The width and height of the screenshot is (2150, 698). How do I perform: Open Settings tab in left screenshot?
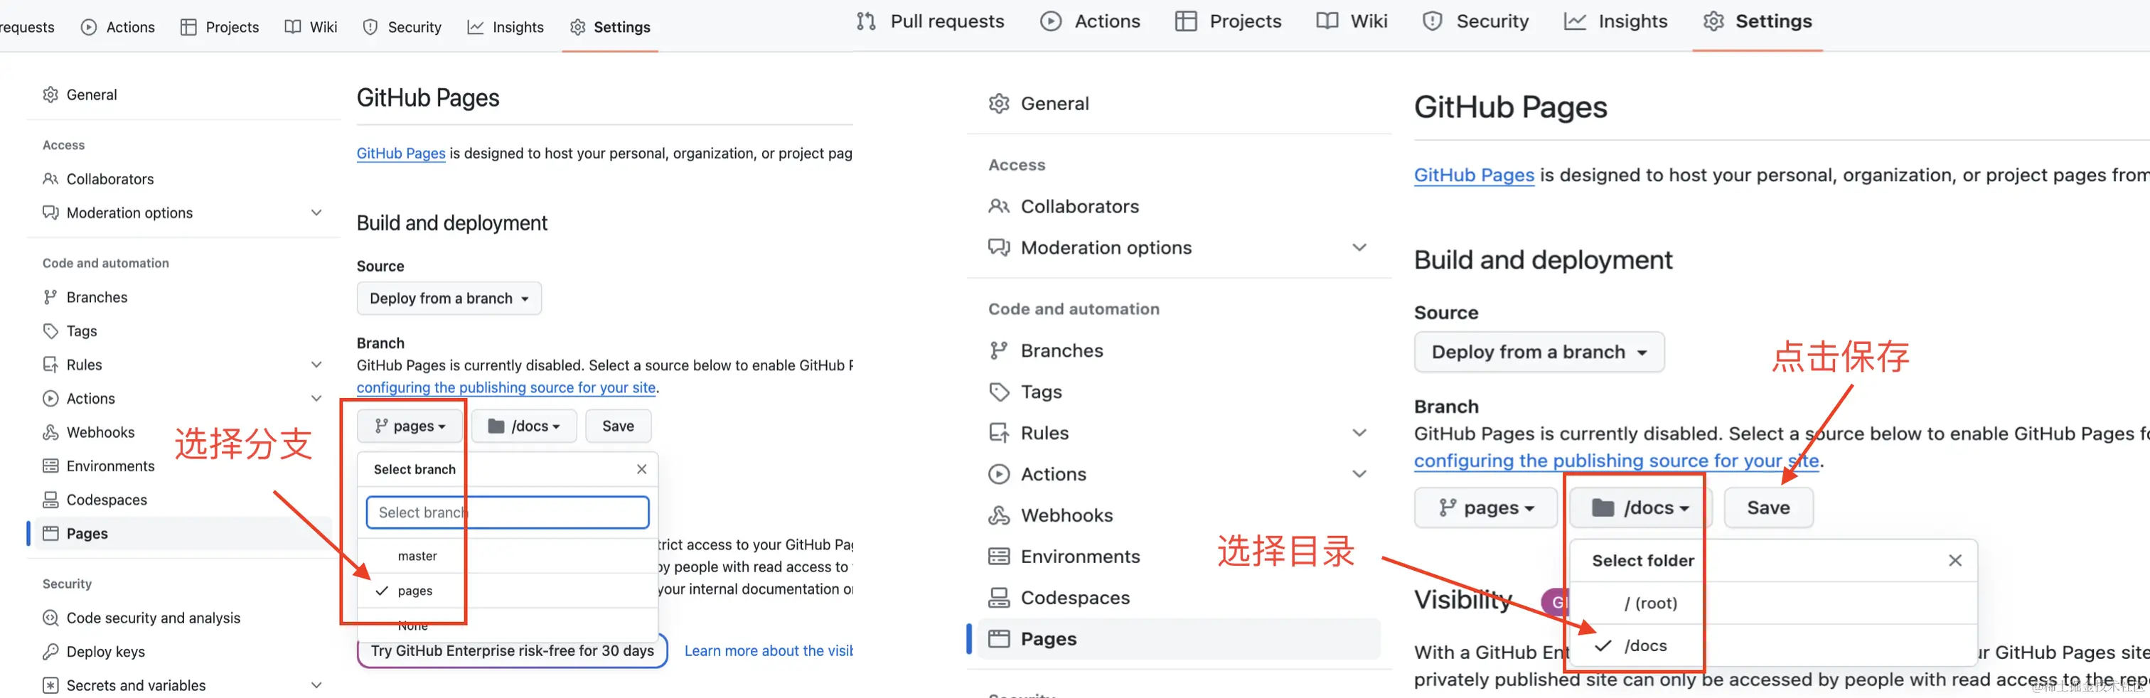tap(610, 27)
